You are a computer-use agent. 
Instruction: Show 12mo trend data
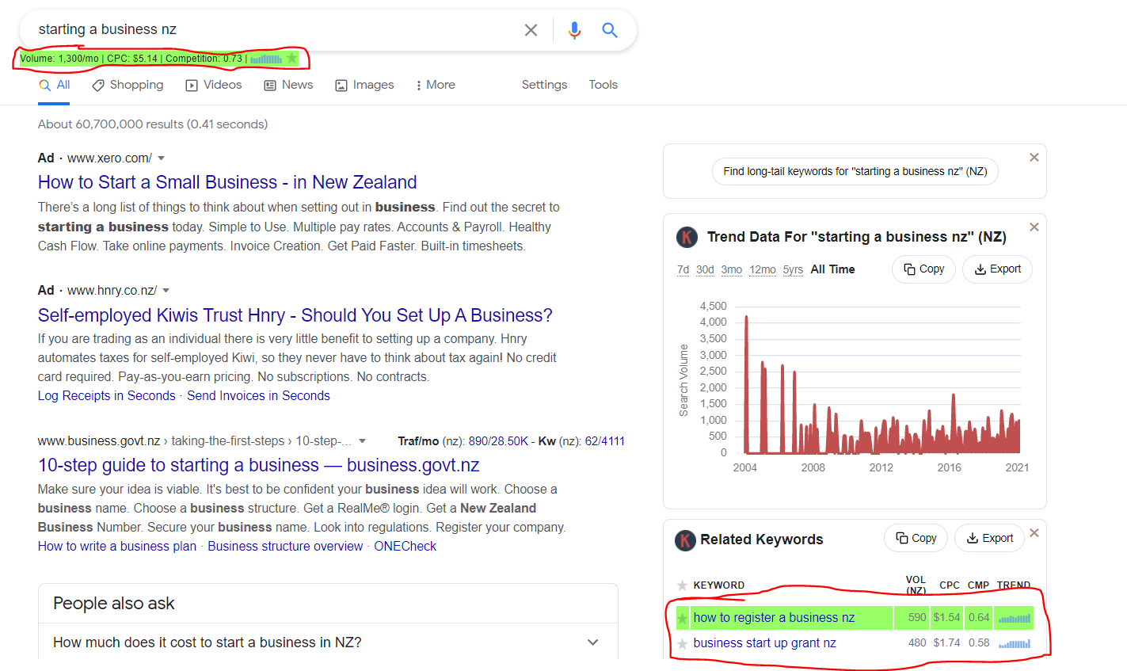click(x=763, y=269)
